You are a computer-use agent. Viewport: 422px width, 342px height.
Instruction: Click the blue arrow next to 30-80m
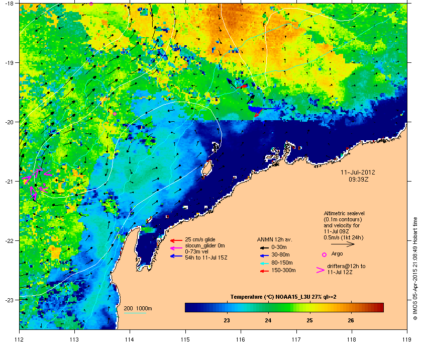coord(264,255)
